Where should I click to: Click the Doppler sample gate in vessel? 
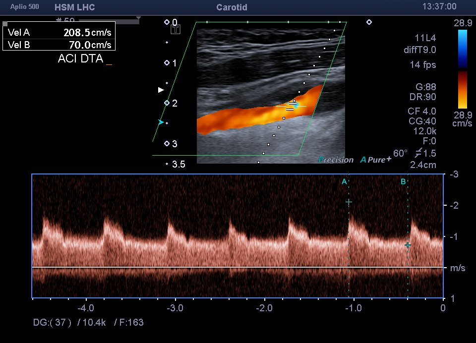292,106
